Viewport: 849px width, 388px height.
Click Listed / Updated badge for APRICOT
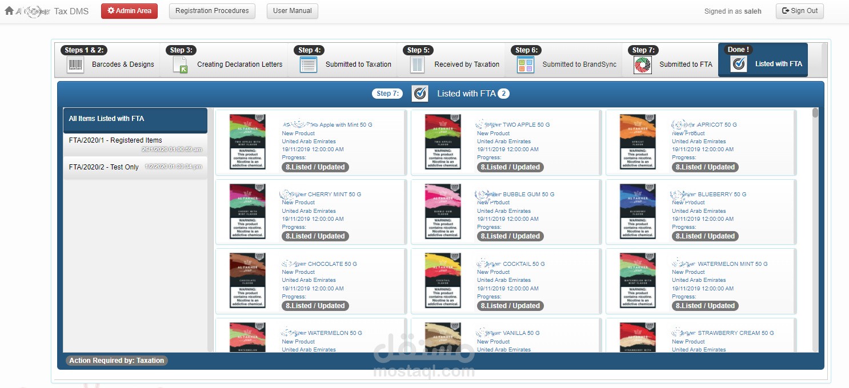click(x=705, y=167)
